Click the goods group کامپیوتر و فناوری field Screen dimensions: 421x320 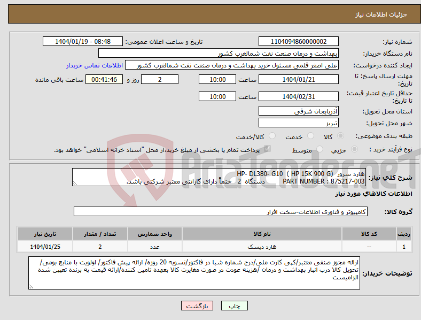(x=221, y=211)
